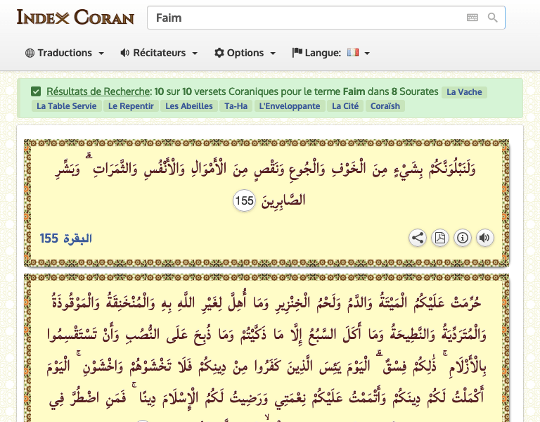Open the البقرة 155 verse link
The width and height of the screenshot is (540, 422).
click(66, 238)
